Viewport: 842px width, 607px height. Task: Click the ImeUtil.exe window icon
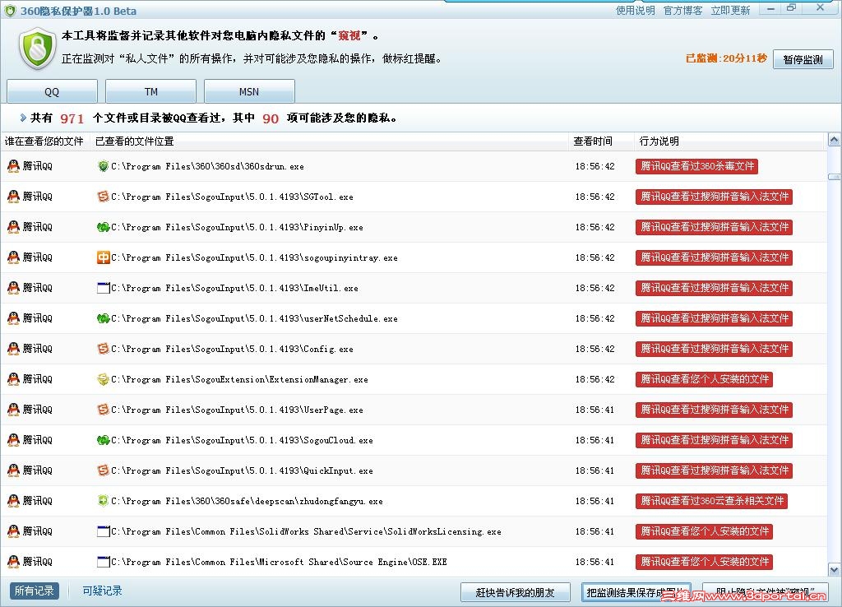click(x=103, y=288)
